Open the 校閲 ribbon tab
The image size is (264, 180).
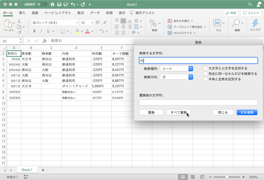click(109, 13)
